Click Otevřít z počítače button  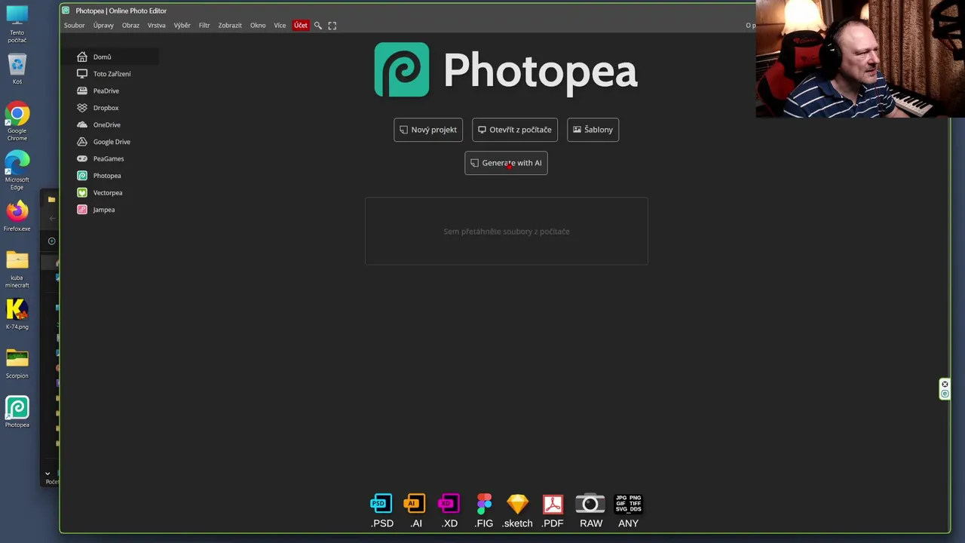[515, 130]
